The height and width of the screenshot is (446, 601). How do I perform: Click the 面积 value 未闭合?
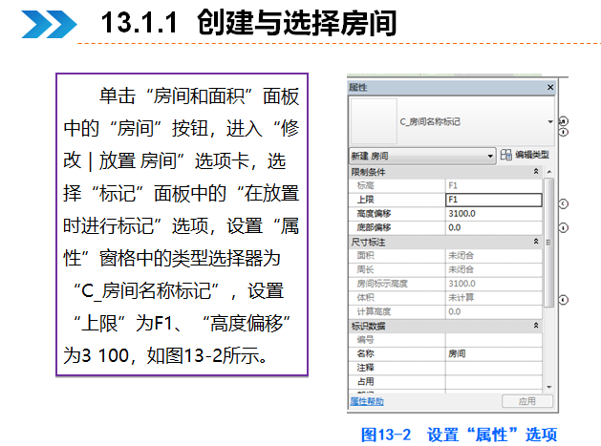(494, 256)
